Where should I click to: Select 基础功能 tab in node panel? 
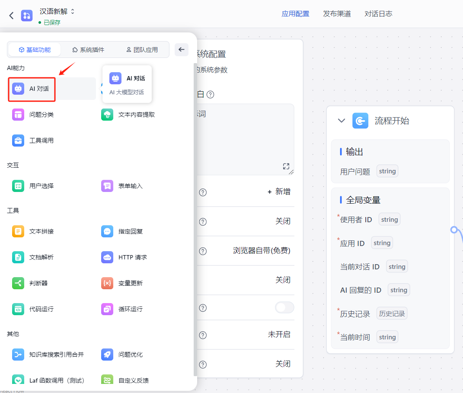[35, 50]
